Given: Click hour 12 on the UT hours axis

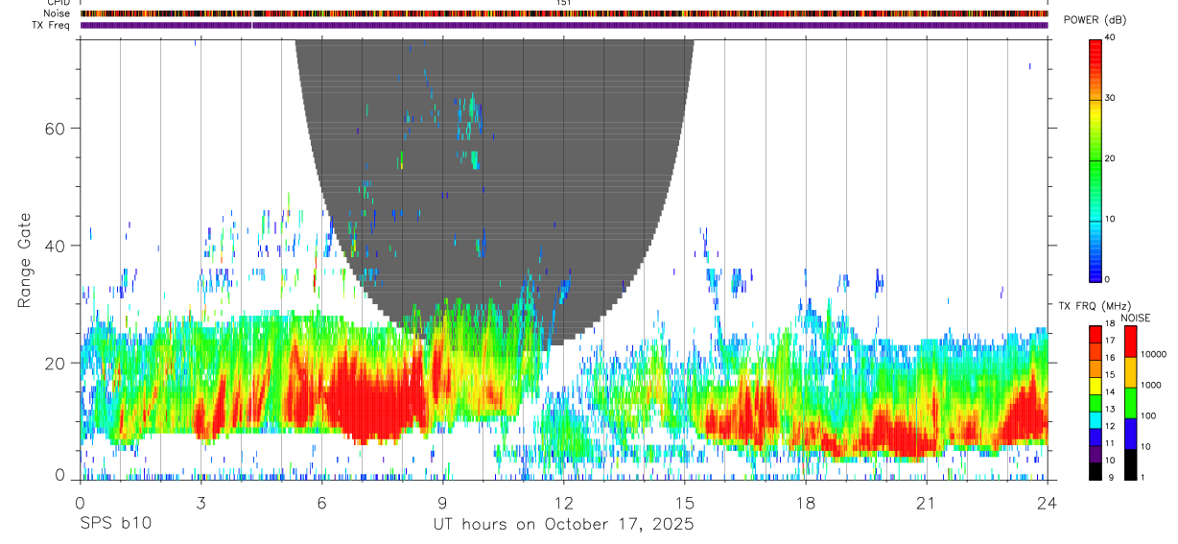Looking at the screenshot, I should 563,503.
